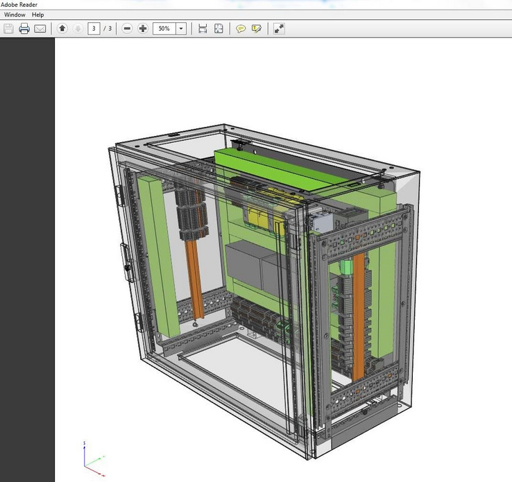Zoom in using the plus button
512x482 pixels.
pos(143,28)
